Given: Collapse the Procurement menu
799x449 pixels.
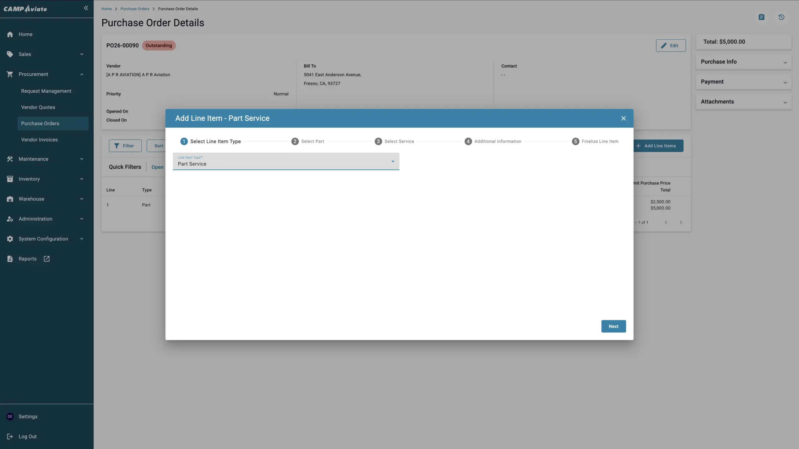Looking at the screenshot, I should (x=82, y=74).
